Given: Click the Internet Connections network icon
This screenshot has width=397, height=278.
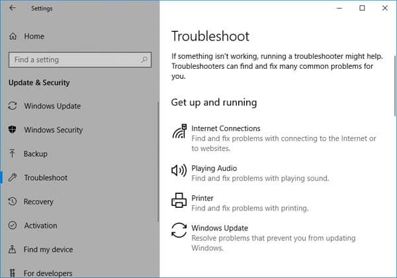Looking at the screenshot, I should (179, 131).
